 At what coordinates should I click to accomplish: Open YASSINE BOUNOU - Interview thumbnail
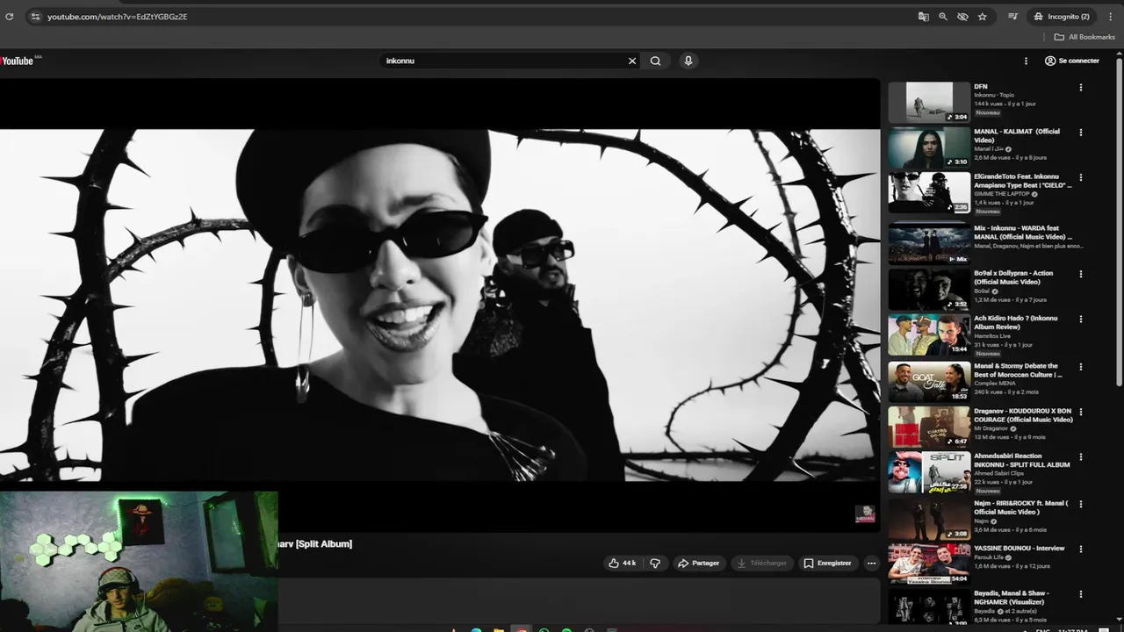tap(929, 564)
